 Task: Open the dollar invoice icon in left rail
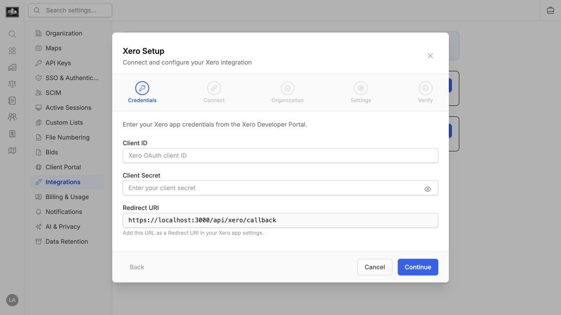(12, 134)
